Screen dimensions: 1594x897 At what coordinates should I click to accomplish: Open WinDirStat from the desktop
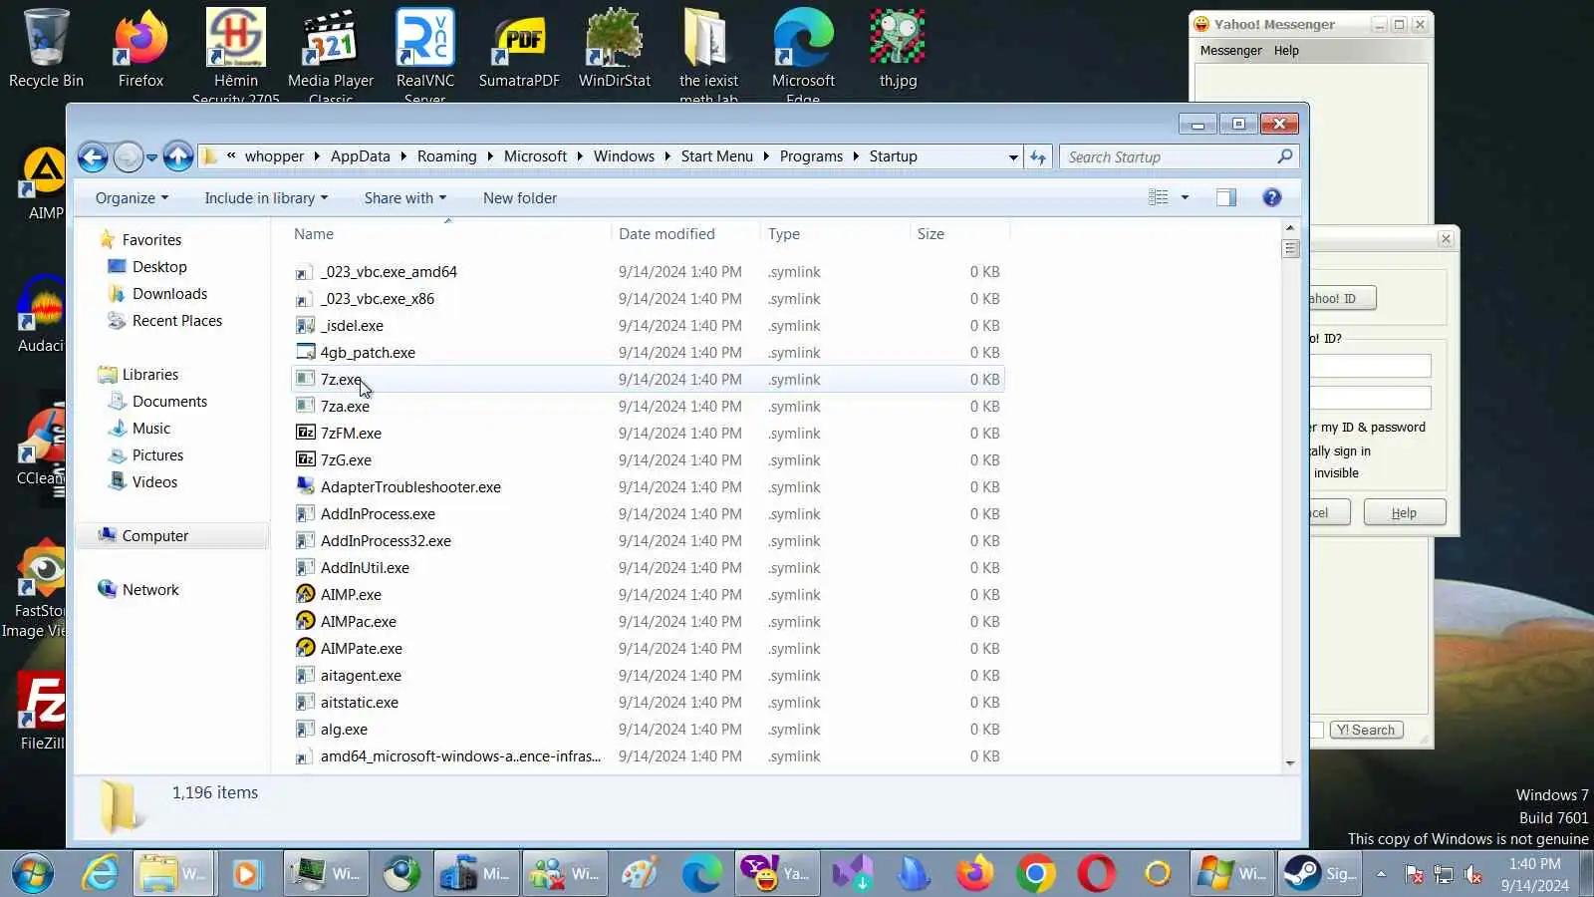[615, 48]
